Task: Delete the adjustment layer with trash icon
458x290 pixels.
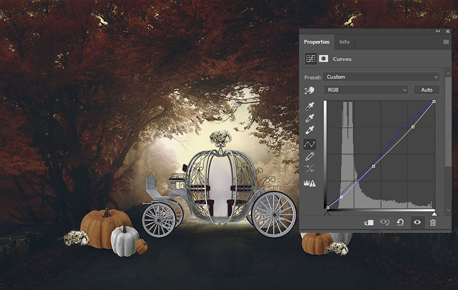Action: click(x=433, y=222)
